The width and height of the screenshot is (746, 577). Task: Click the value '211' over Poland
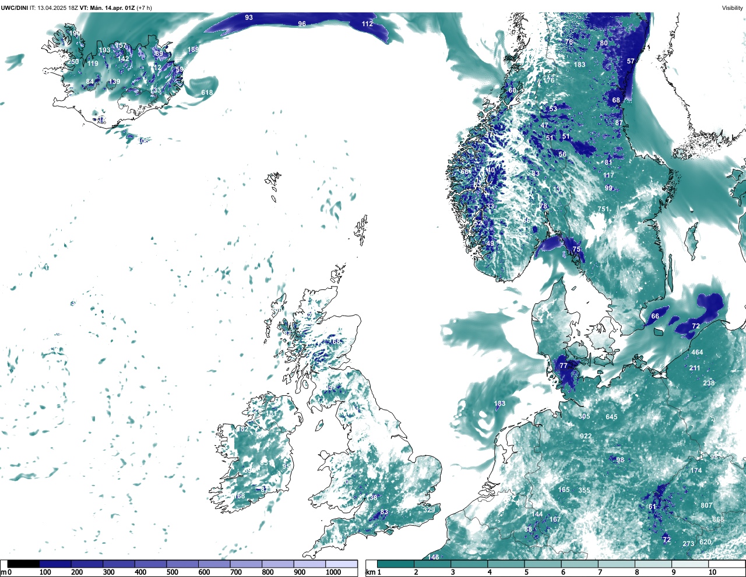695,368
